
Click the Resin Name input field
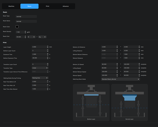tap(26, 21)
